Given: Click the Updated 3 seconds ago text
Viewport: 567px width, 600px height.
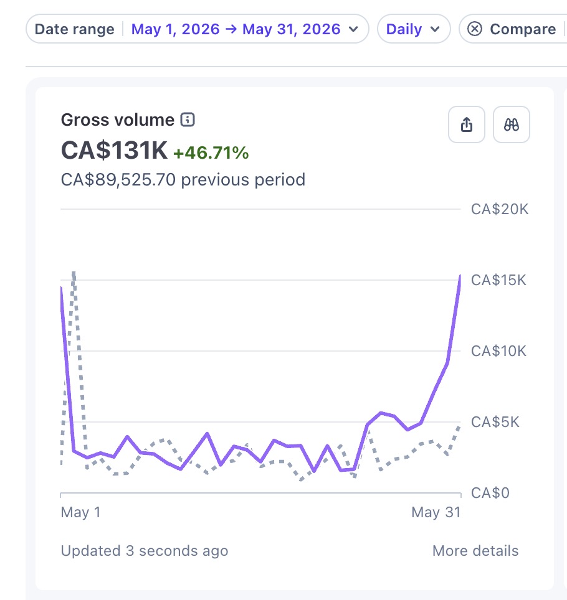Looking at the screenshot, I should [145, 551].
